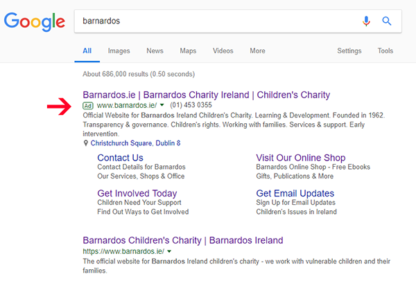Open the More search options menu

[x=257, y=51]
